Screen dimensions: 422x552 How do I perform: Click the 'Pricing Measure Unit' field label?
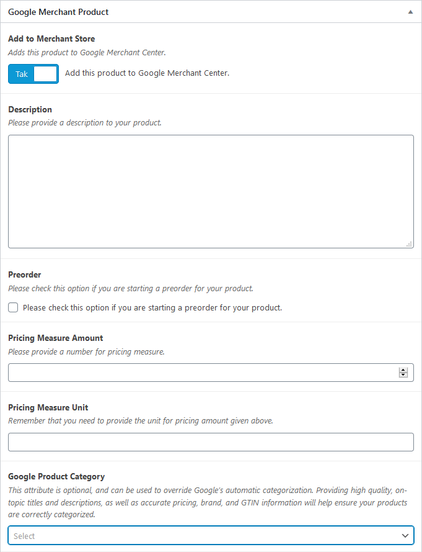[48, 407]
